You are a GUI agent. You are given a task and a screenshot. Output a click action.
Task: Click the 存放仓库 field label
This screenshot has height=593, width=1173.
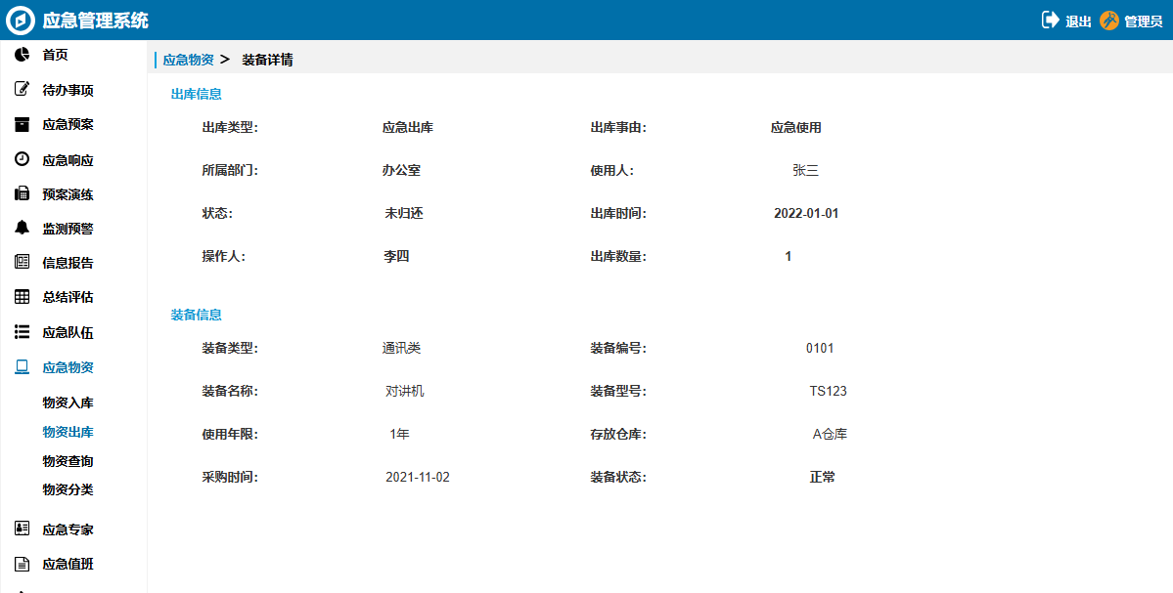point(618,434)
